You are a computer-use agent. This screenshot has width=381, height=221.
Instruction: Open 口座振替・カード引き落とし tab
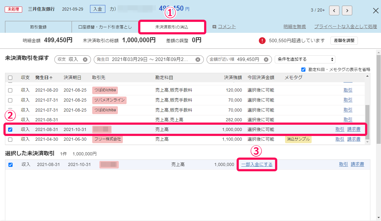(105, 27)
